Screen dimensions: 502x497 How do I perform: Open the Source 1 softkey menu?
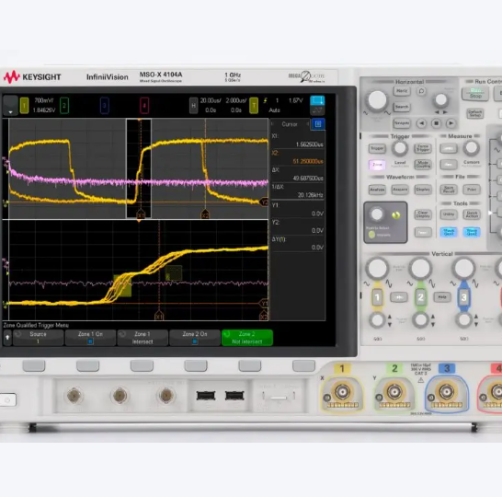38,338
